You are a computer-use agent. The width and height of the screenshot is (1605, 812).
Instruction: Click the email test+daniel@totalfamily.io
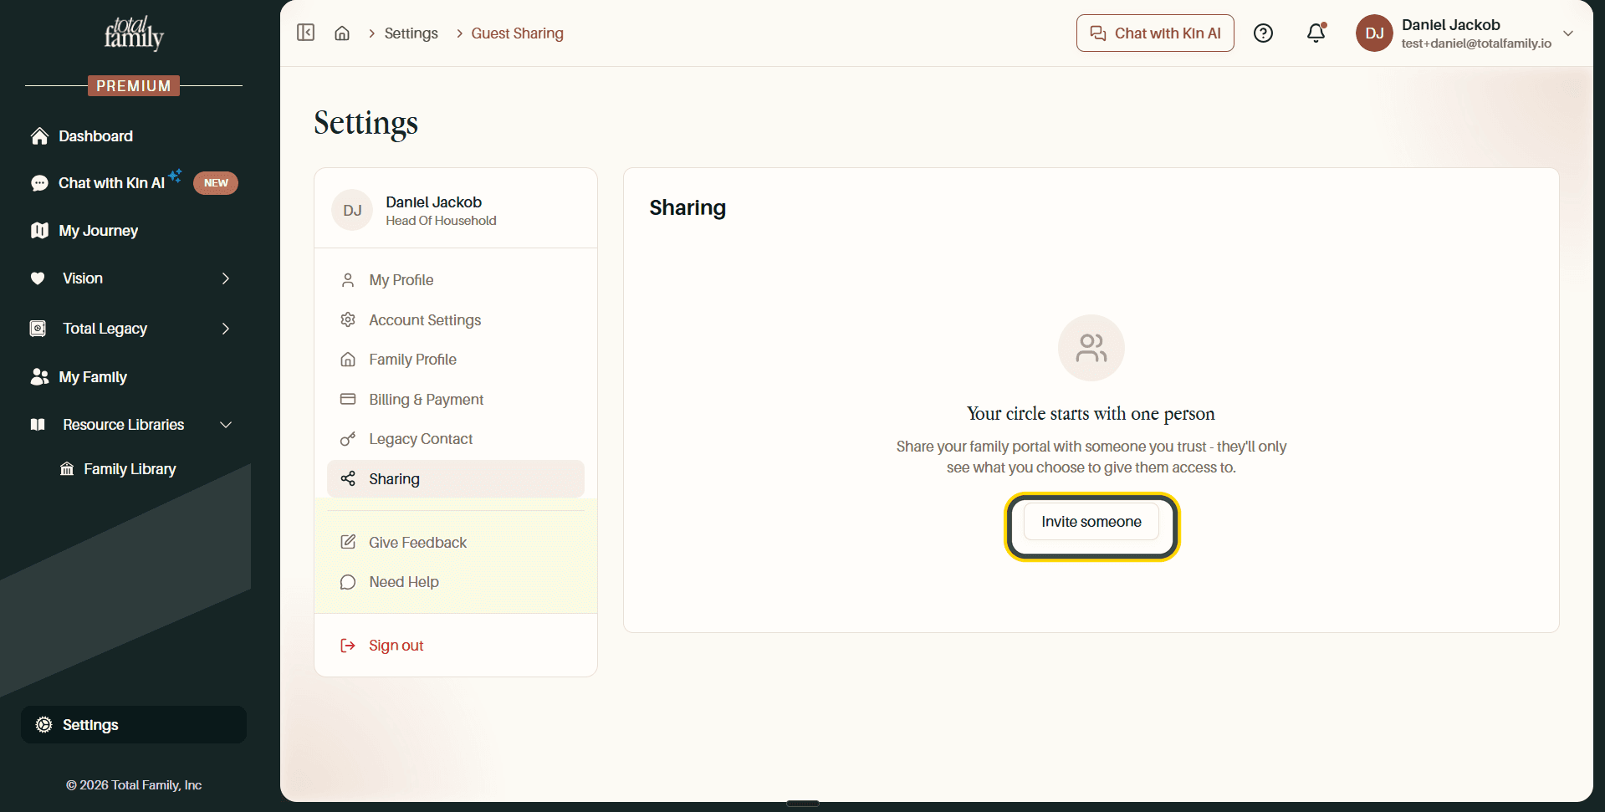tap(1476, 43)
